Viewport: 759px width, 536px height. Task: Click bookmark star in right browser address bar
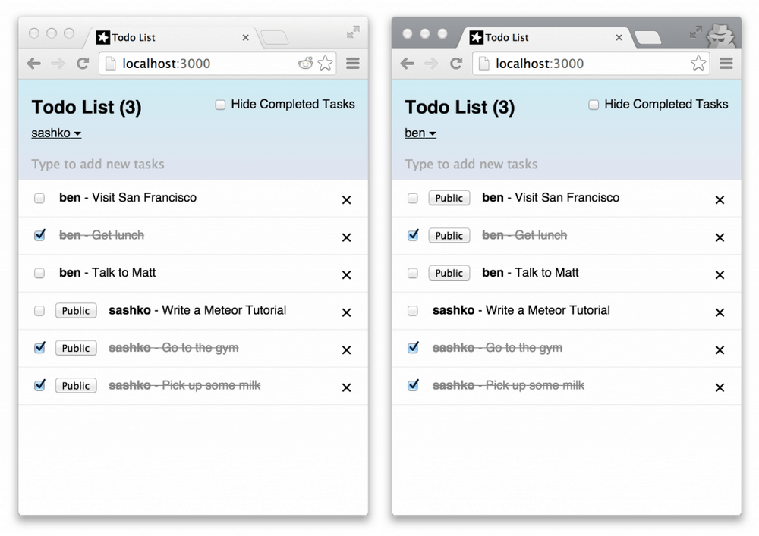coord(698,64)
